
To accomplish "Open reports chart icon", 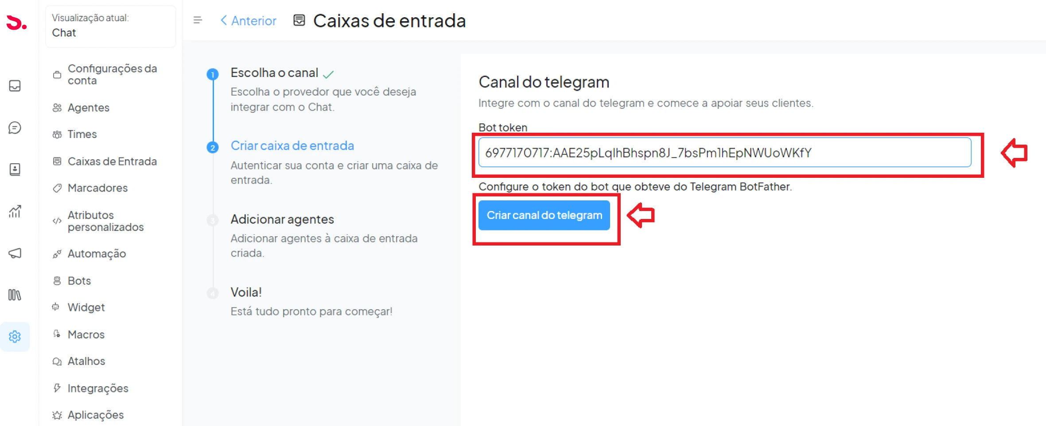I will tap(15, 211).
